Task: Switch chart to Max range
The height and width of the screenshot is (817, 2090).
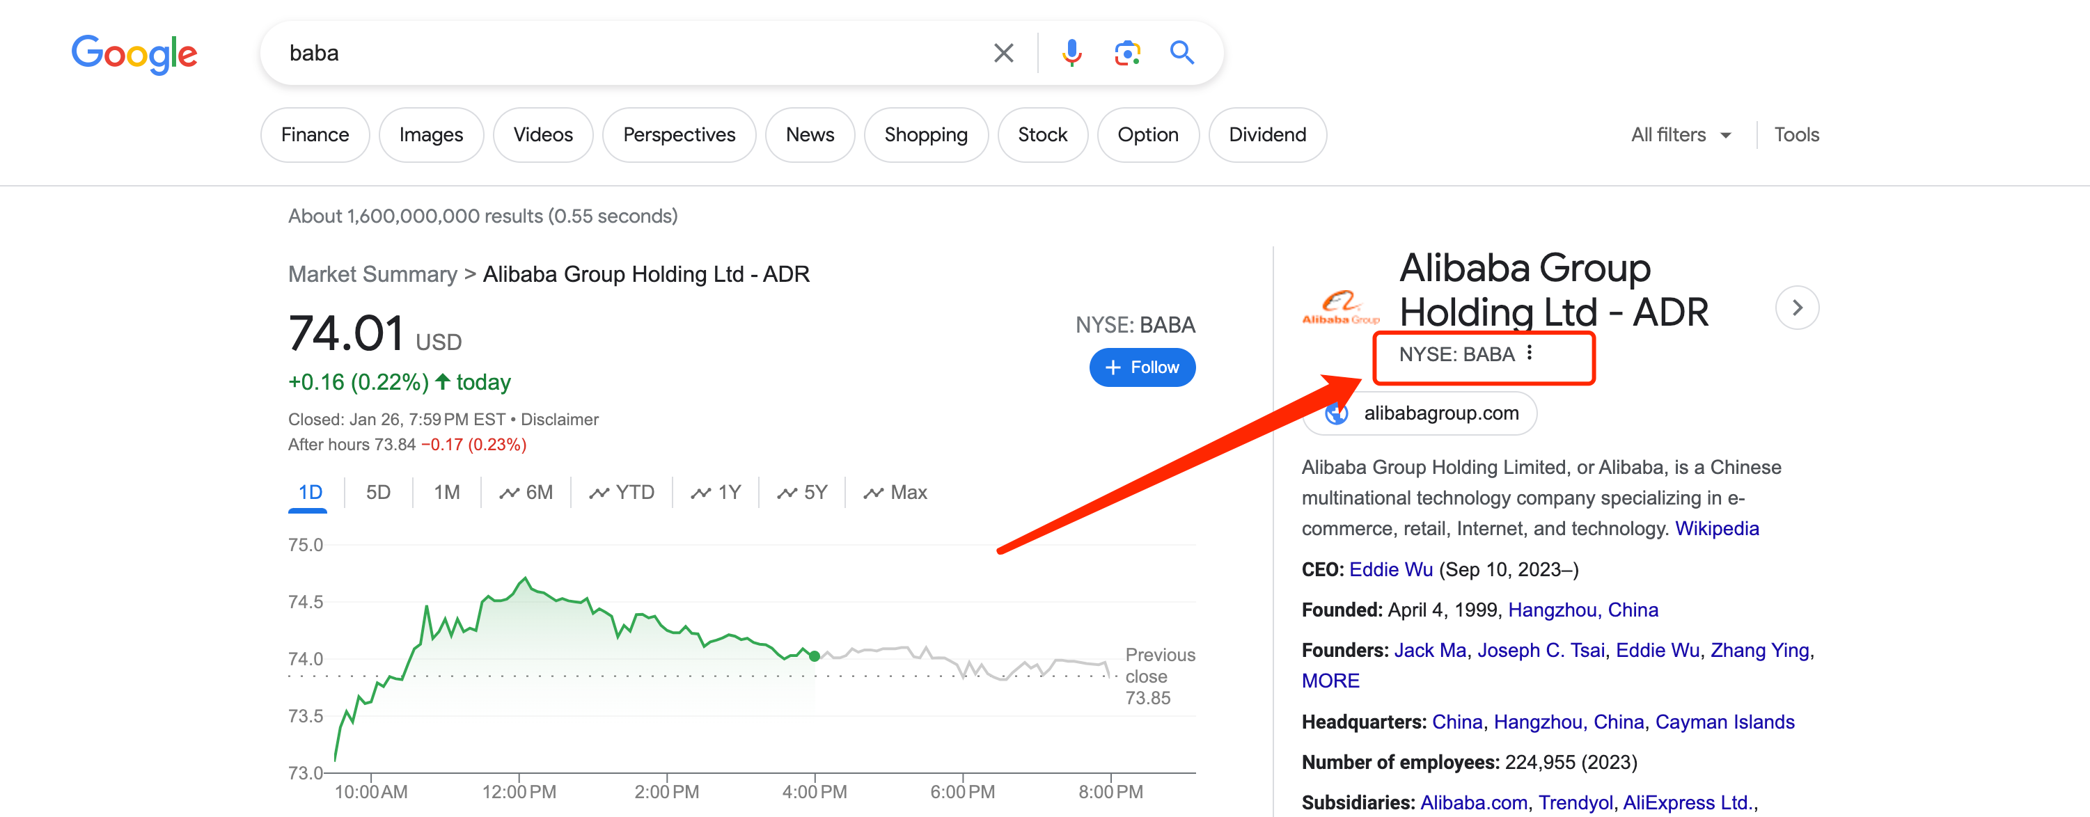Action: pos(895,493)
